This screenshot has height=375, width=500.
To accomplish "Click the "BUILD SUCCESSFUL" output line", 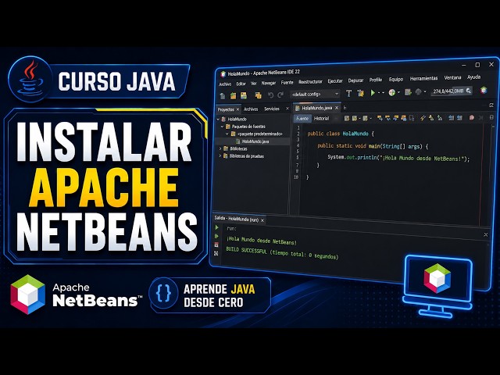I will point(282,253).
